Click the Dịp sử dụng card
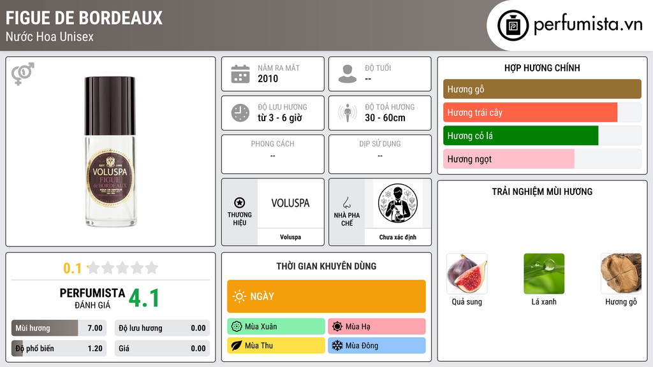 point(380,154)
